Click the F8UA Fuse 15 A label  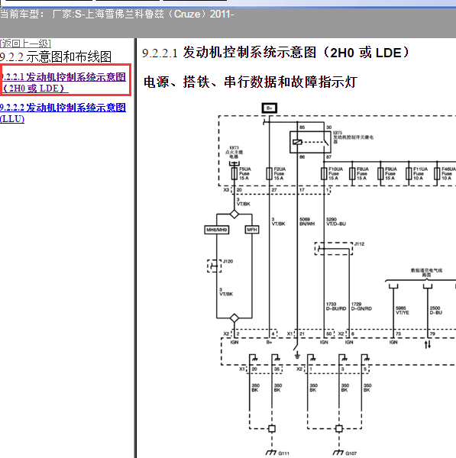click(363, 173)
